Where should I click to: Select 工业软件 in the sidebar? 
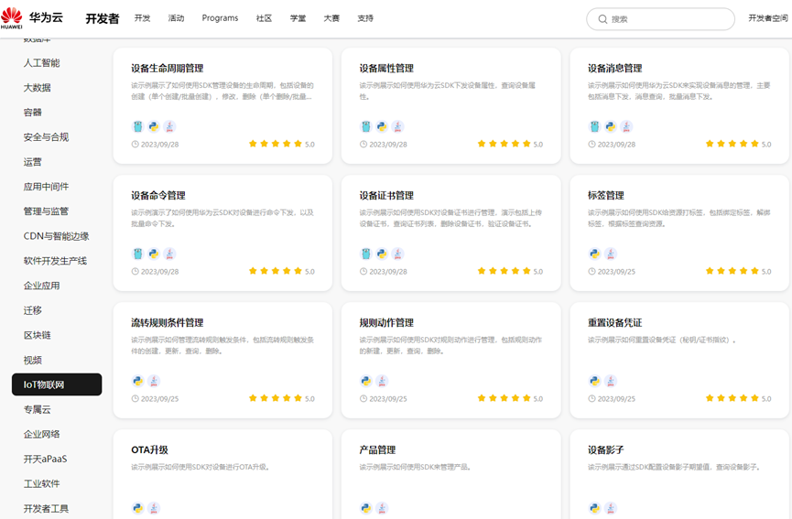pos(41,483)
